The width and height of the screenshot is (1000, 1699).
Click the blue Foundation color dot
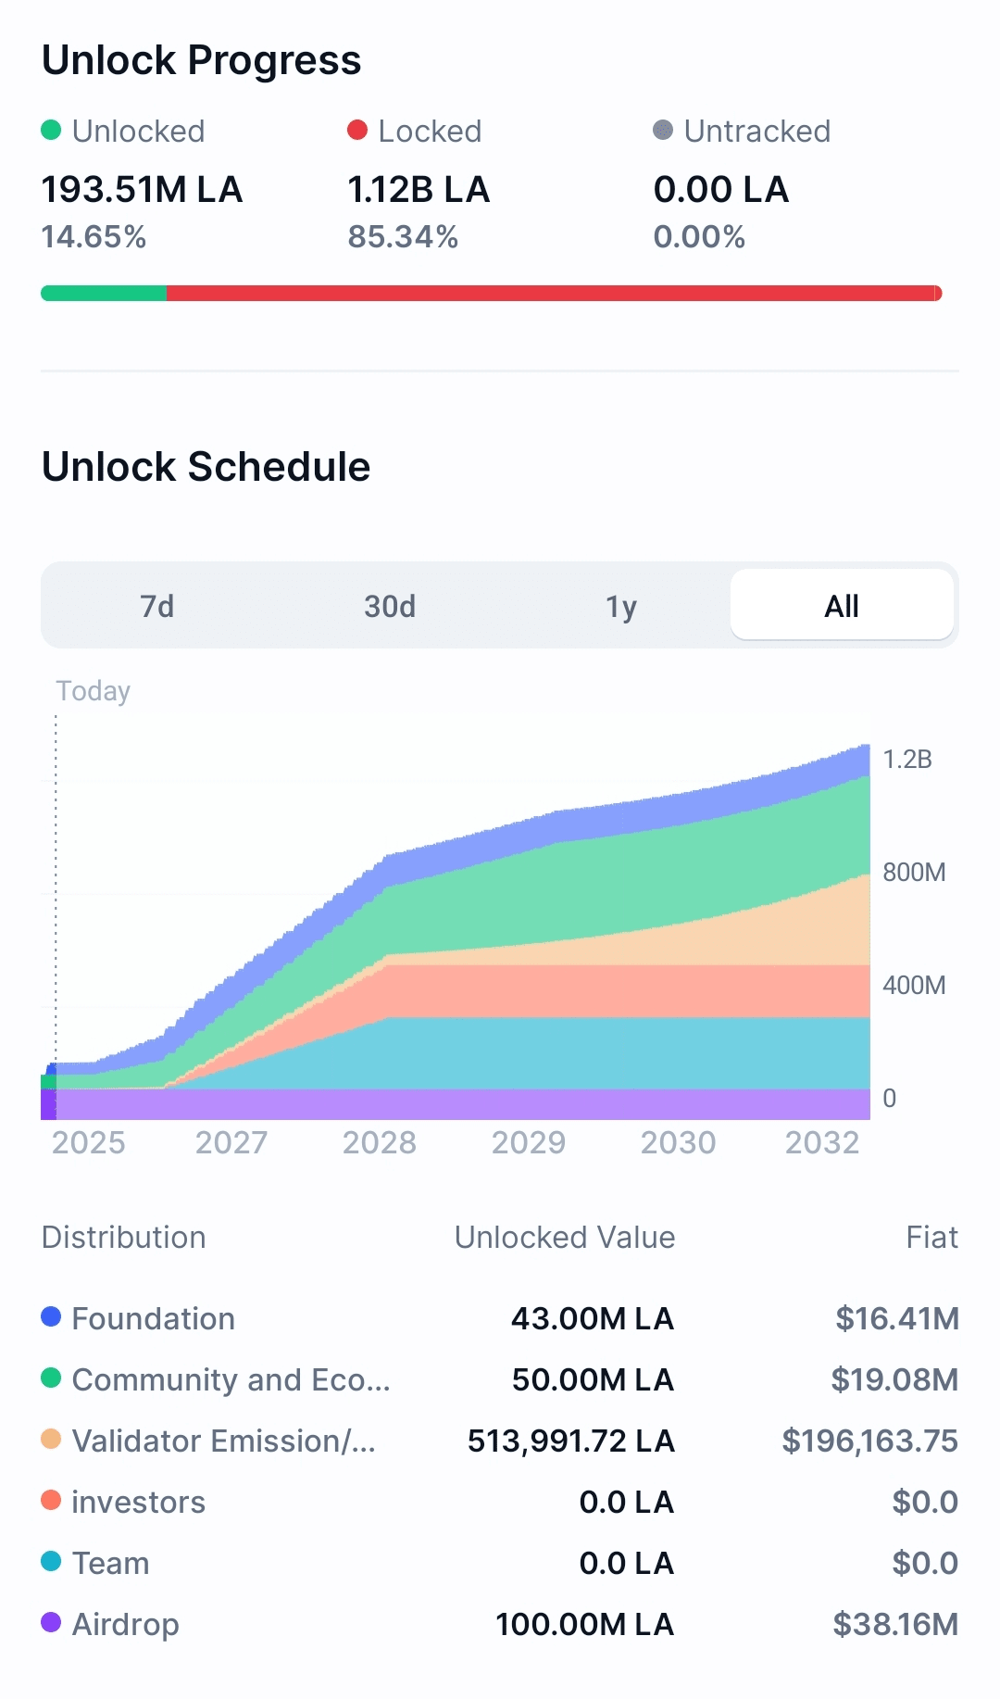pos(51,1316)
